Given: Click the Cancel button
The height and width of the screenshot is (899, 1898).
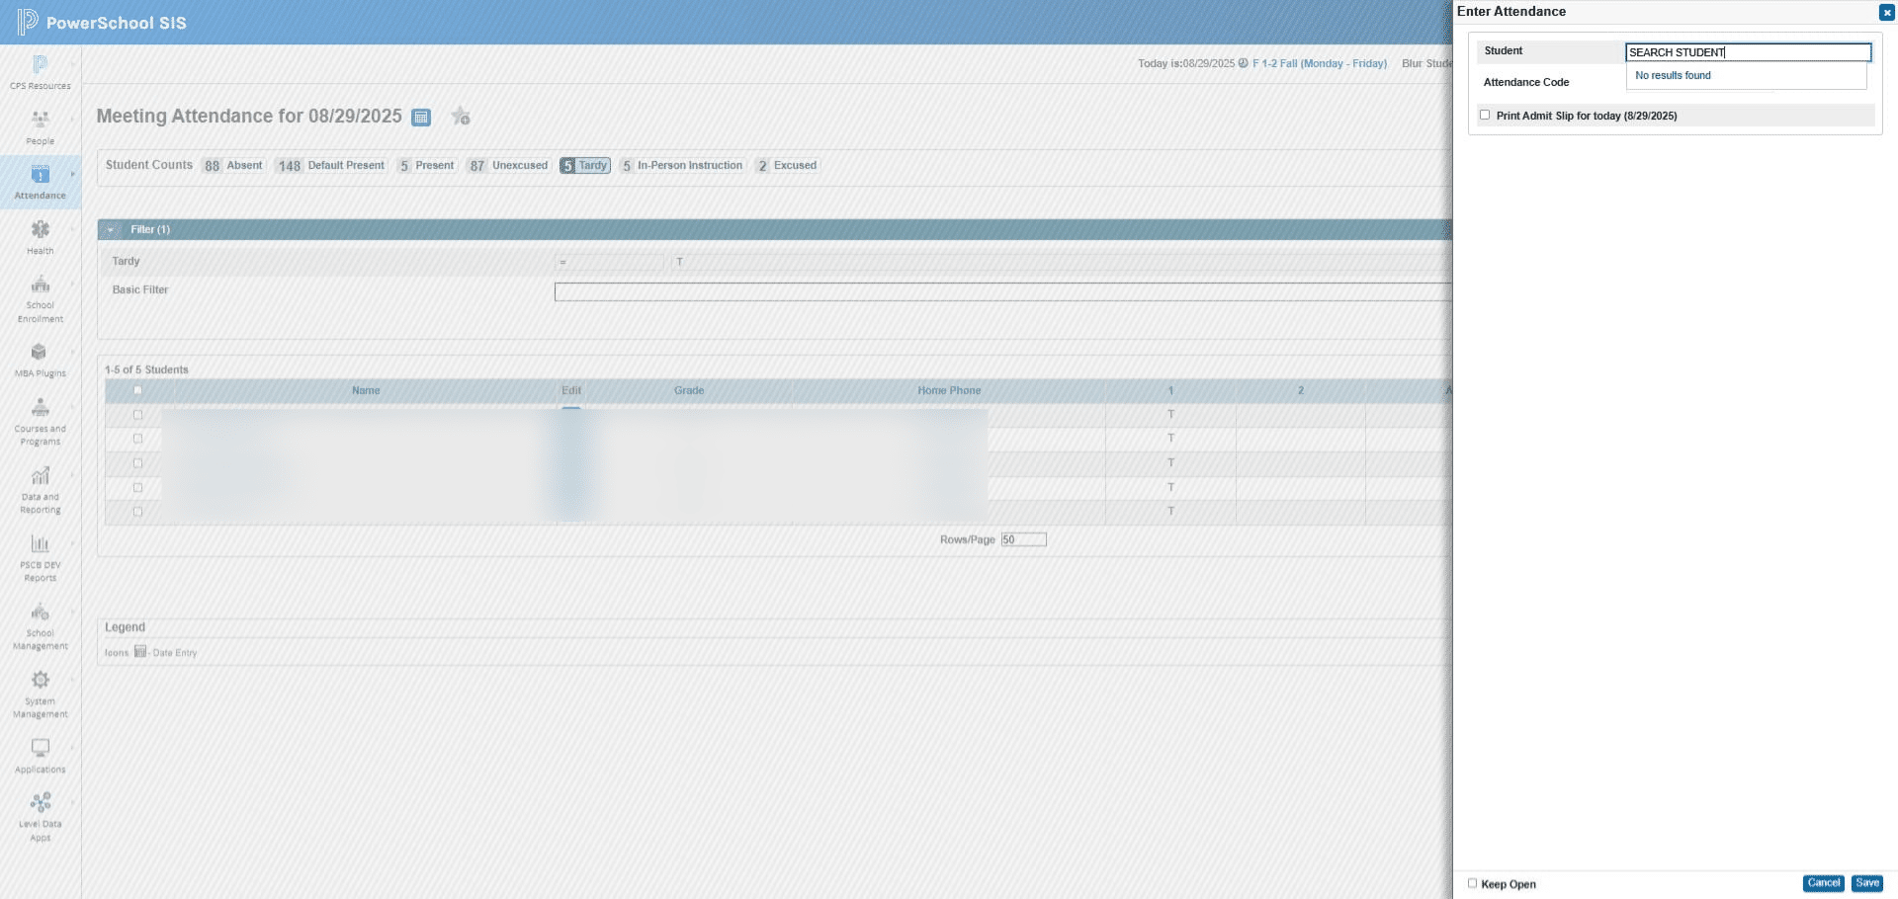Looking at the screenshot, I should tap(1823, 883).
